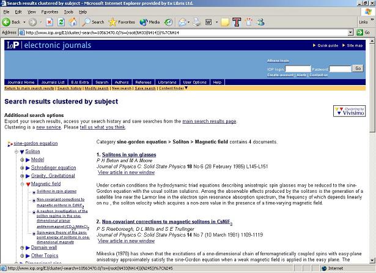Click the yellow note toolbar icon
The height and width of the screenshot is (273, 376).
225,22
